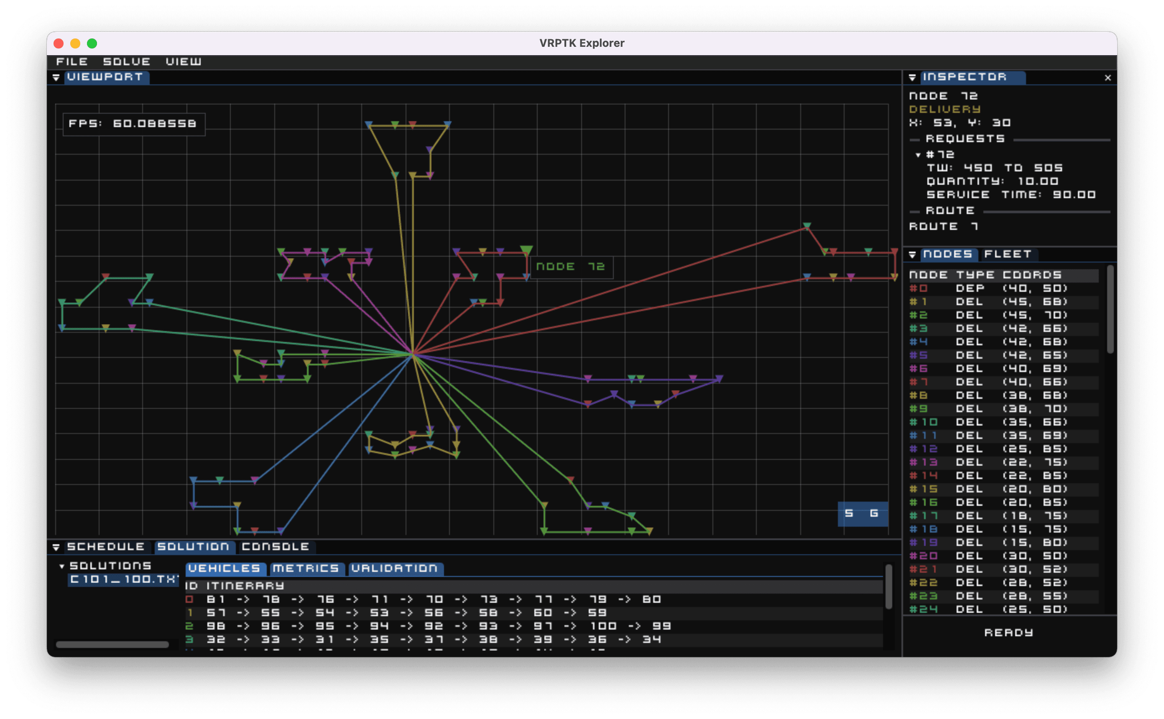Open the Inspector panel menu arrow
1164x719 pixels.
click(912, 77)
